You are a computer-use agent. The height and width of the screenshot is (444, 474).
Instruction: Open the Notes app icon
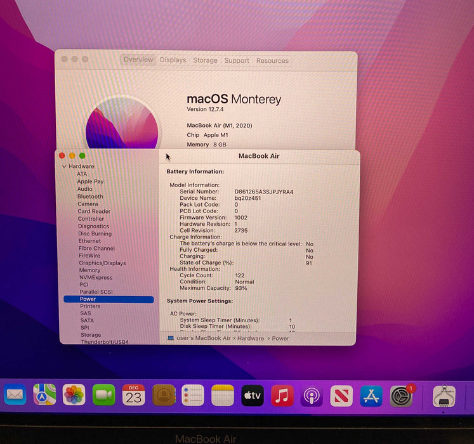(x=223, y=395)
